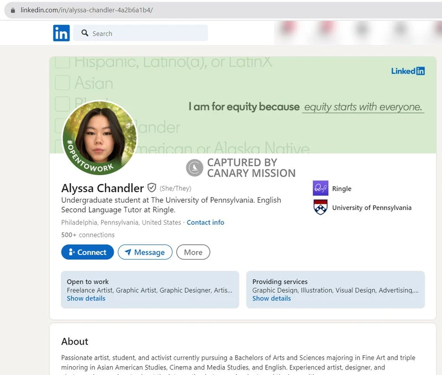Show details for Open to work
This screenshot has height=375, width=442.
click(x=86, y=298)
